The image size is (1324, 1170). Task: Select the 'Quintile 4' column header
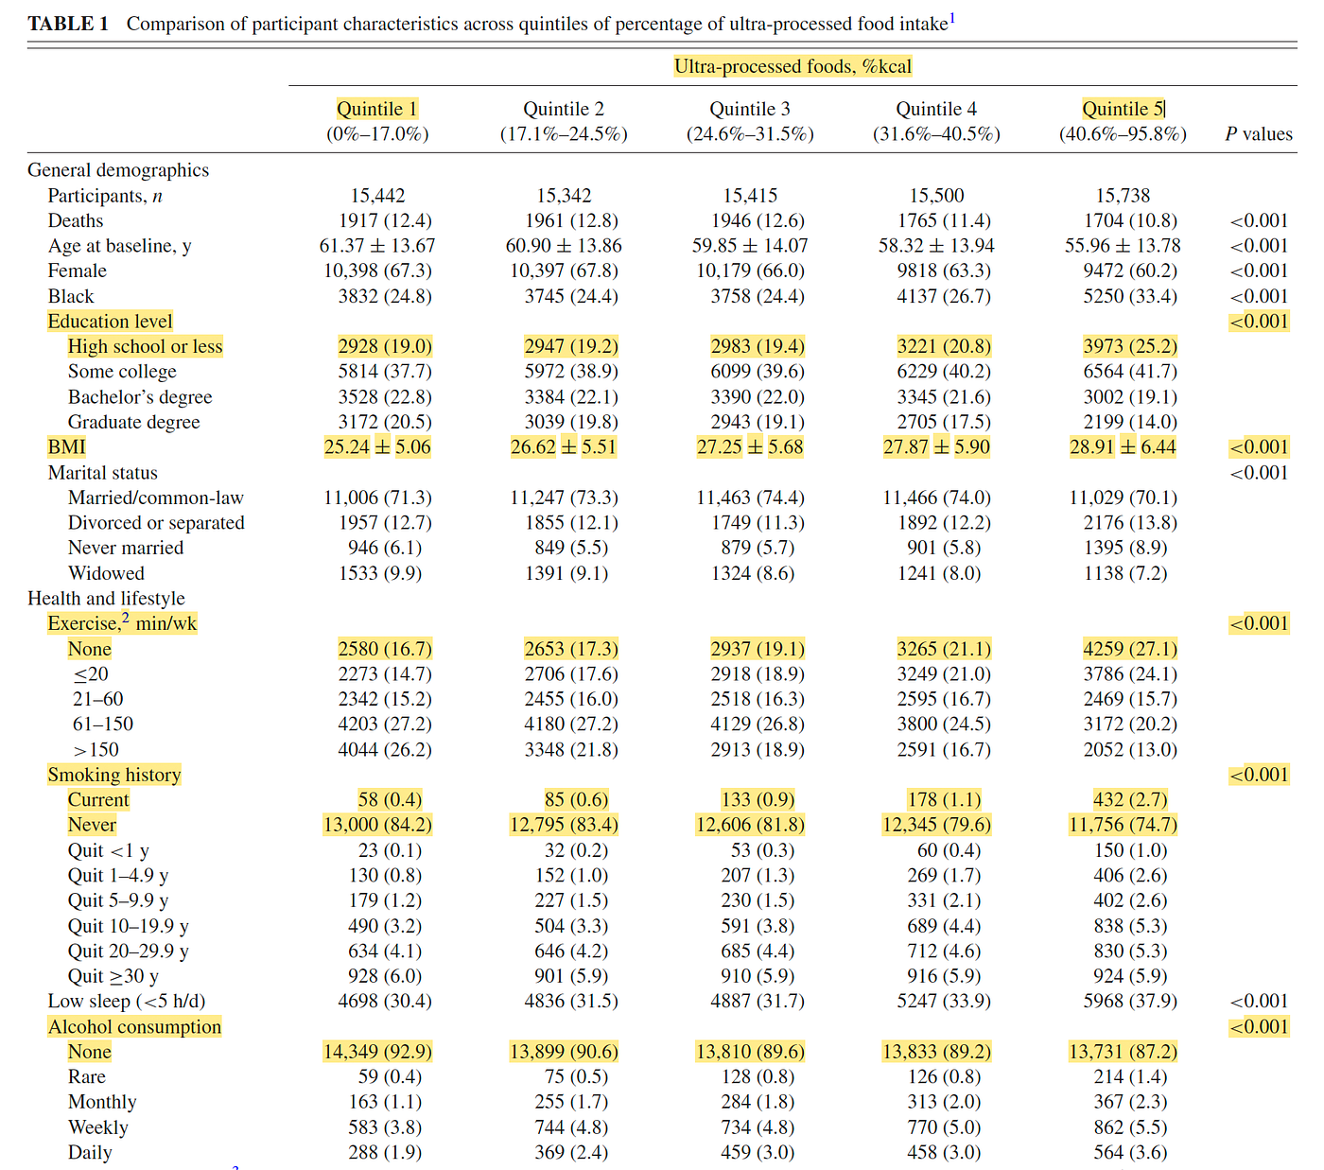click(936, 109)
